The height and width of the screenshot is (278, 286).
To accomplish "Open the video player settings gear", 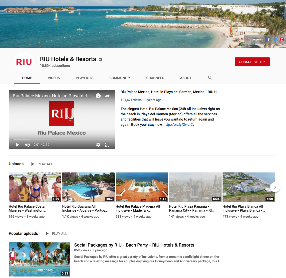I will 98,145.
